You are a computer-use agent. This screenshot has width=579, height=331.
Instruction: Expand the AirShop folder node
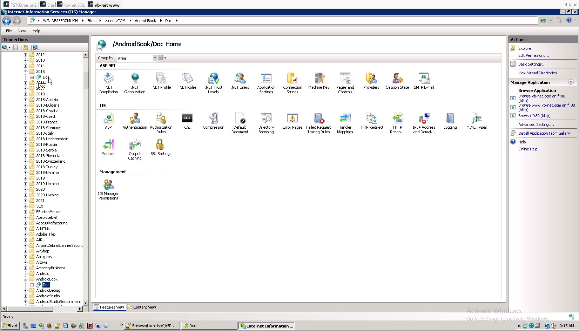[25, 251]
